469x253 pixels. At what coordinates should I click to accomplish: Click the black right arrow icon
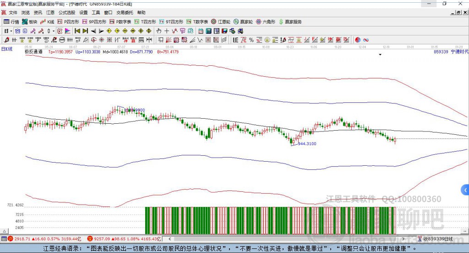101,31
